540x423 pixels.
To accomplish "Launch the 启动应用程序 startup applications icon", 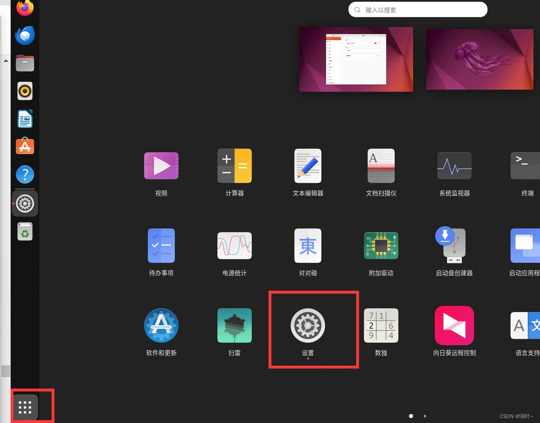I will 526,246.
